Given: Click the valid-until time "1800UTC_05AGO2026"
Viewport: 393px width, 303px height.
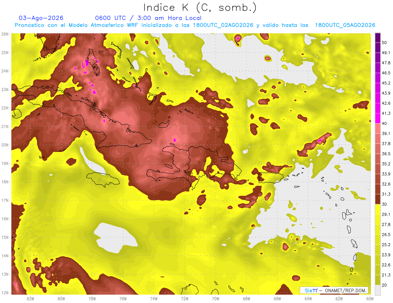Looking at the screenshot, I should (x=345, y=25).
